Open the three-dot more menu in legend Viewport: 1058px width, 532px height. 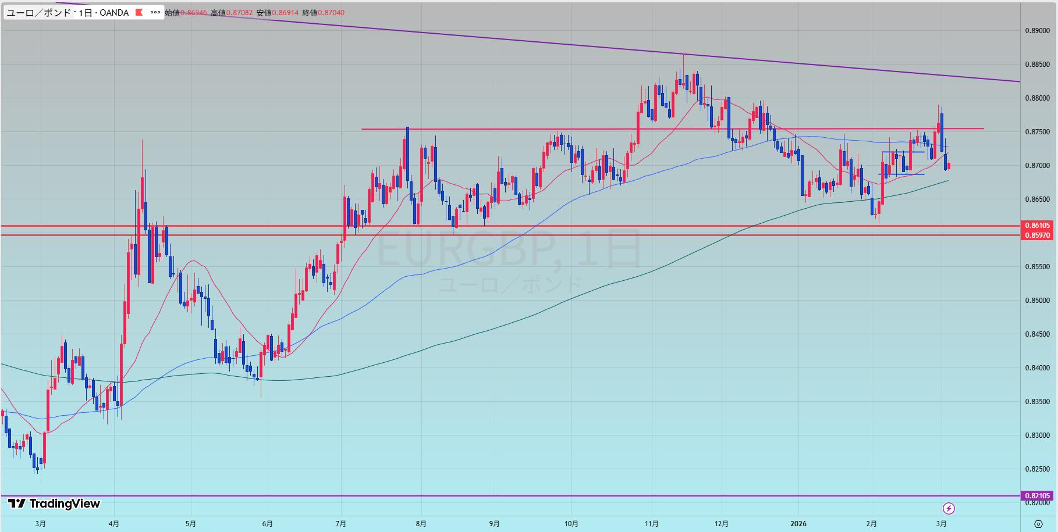[x=155, y=12]
